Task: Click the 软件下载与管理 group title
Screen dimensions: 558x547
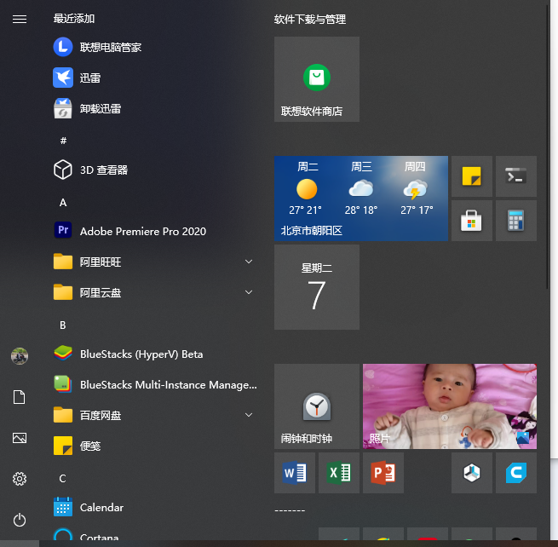Action: (310, 20)
